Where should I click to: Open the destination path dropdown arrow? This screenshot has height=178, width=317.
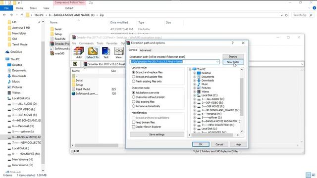point(217,62)
